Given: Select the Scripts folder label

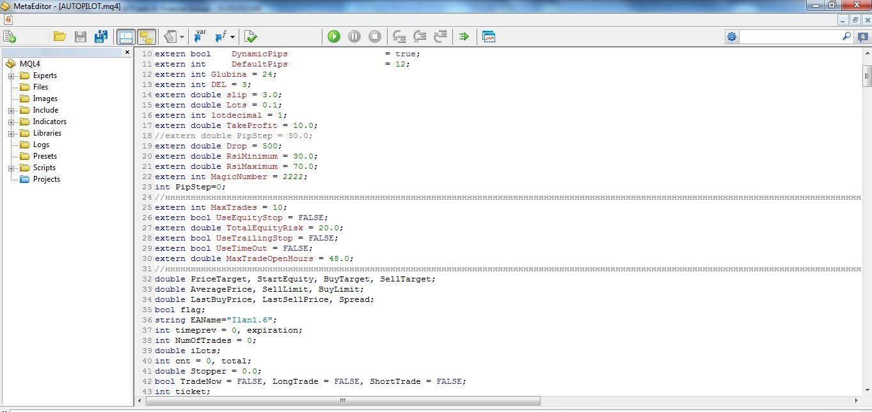Looking at the screenshot, I should pyautogui.click(x=45, y=168).
